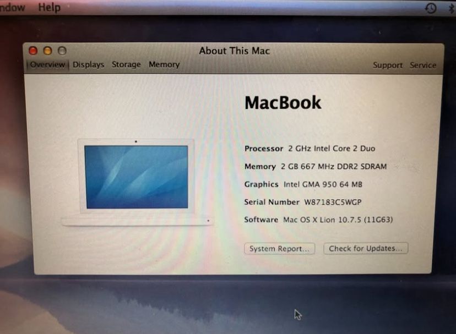
Task: Open the Storage tab
Action: pos(126,64)
